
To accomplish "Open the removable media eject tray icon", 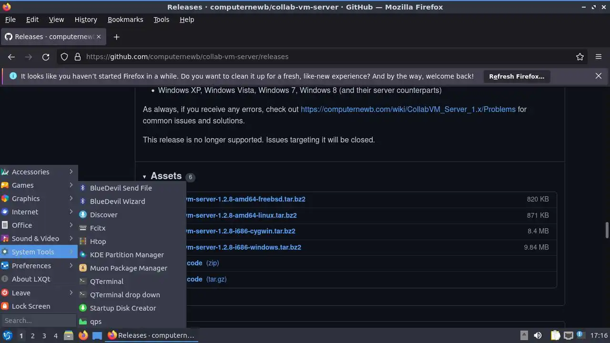I will 524,335.
